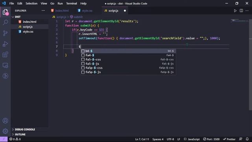Click LF end-of-line setting
Screen dimensions: 252x142
pos(179,139)
